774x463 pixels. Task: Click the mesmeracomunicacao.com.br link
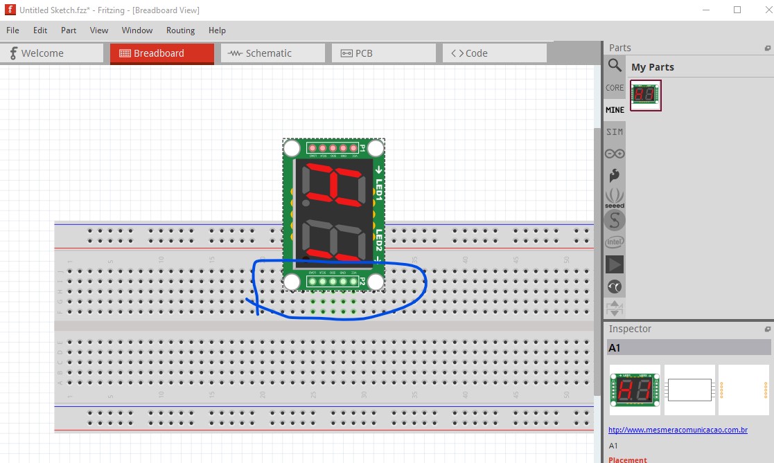[678, 430]
